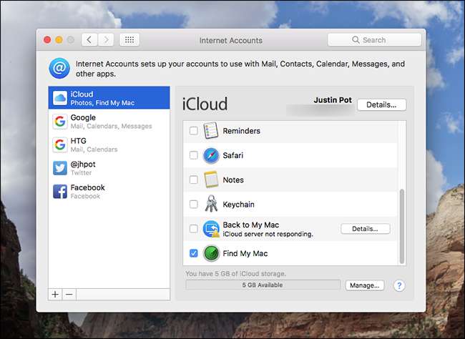Click the Keychain keys icon
465x339 pixels.
coord(211,204)
